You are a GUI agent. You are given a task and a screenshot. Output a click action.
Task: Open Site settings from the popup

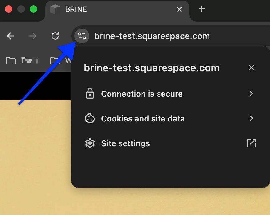coord(125,143)
